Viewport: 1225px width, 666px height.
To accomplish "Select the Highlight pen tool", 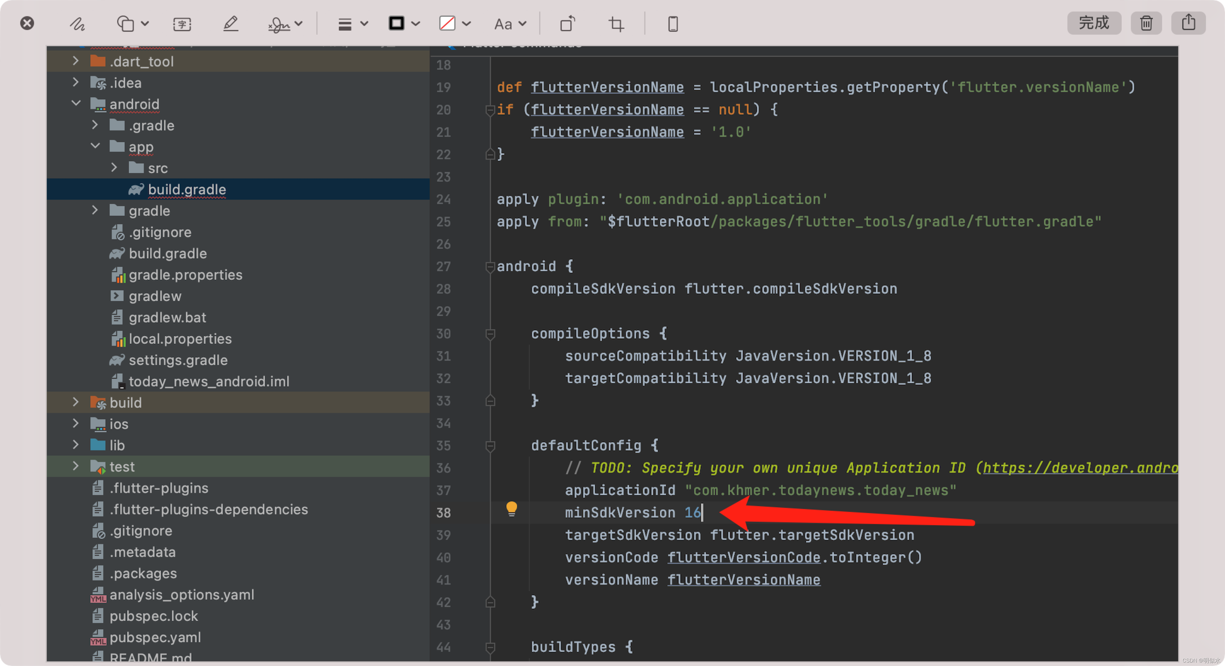I will (231, 23).
